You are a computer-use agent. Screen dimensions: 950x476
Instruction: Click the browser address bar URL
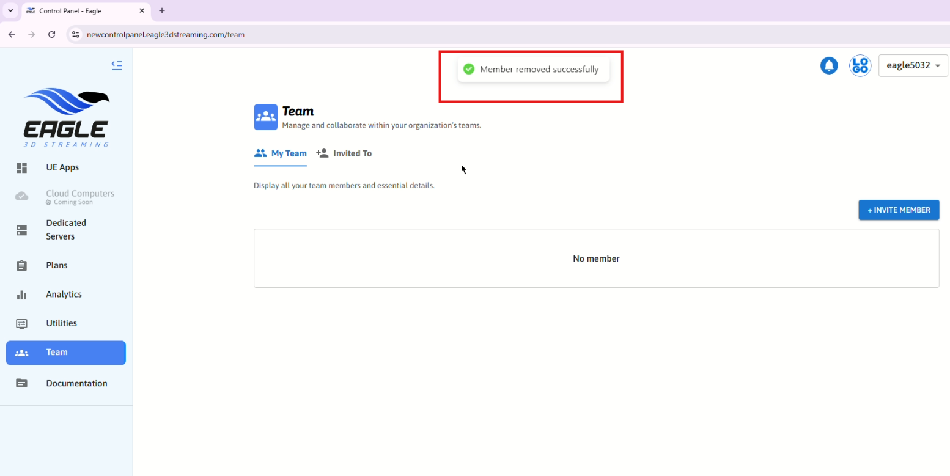pos(166,35)
